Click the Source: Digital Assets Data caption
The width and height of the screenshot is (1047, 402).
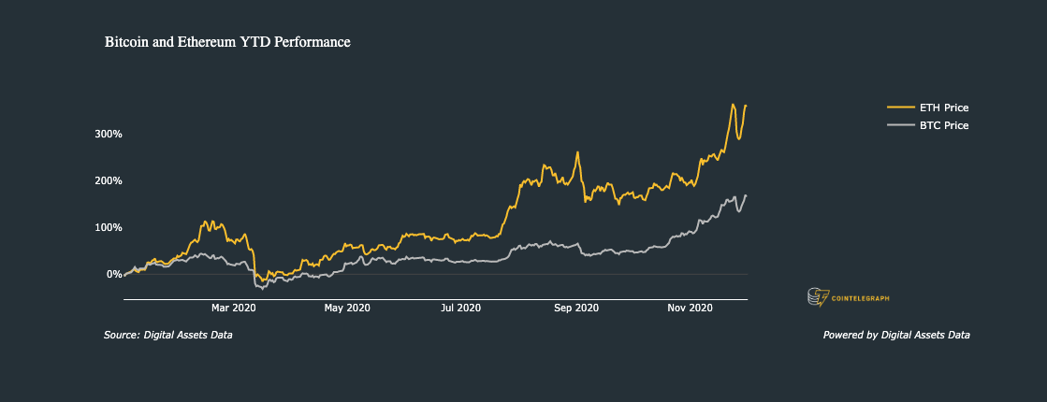click(168, 335)
